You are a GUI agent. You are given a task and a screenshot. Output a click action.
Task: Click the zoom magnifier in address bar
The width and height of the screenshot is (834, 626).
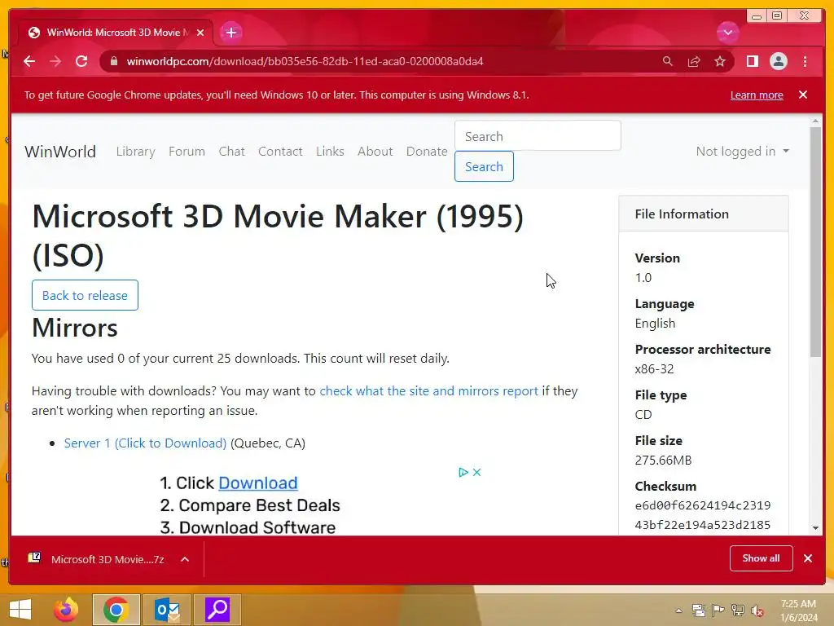pyautogui.click(x=668, y=61)
